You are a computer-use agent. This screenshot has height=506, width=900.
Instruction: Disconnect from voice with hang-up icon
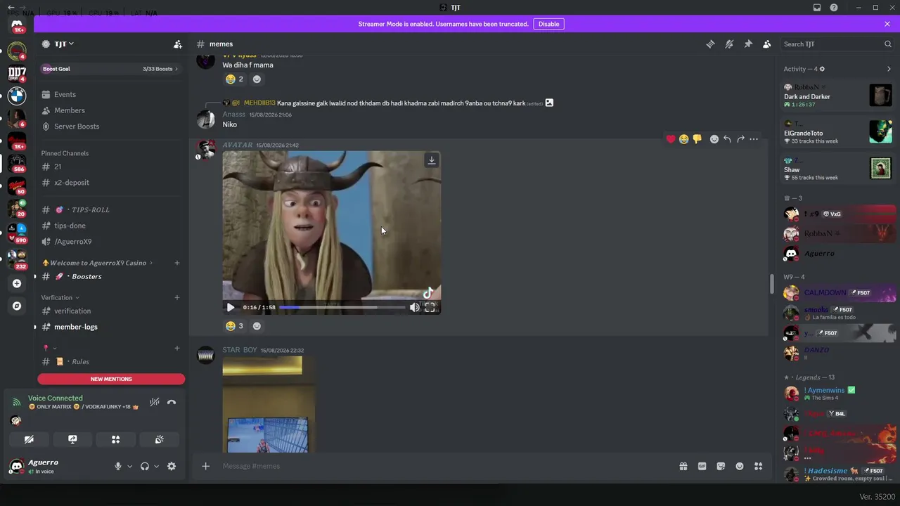(x=172, y=403)
